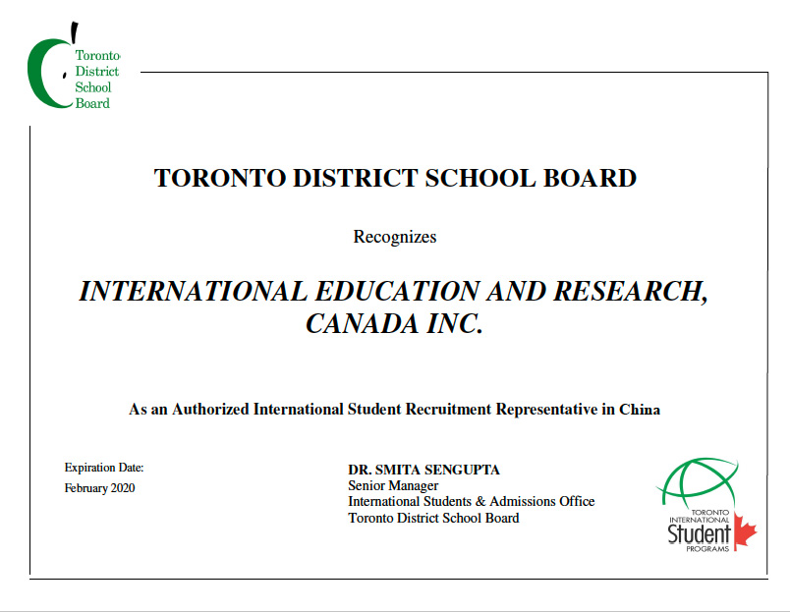
Task: Click the 'CANADA INC.' text
Action: 394,324
